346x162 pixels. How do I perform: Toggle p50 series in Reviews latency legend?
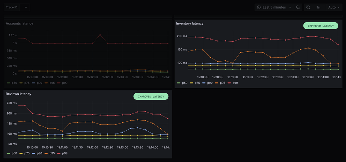[x=12, y=153]
